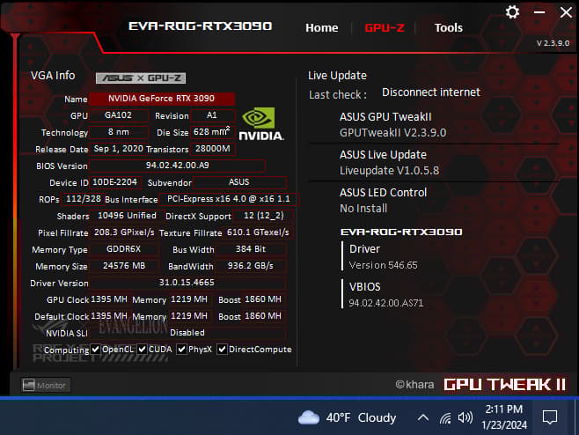Viewport: 579px width, 435px height.
Task: Click the GPU field showing GA102
Action: point(119,115)
